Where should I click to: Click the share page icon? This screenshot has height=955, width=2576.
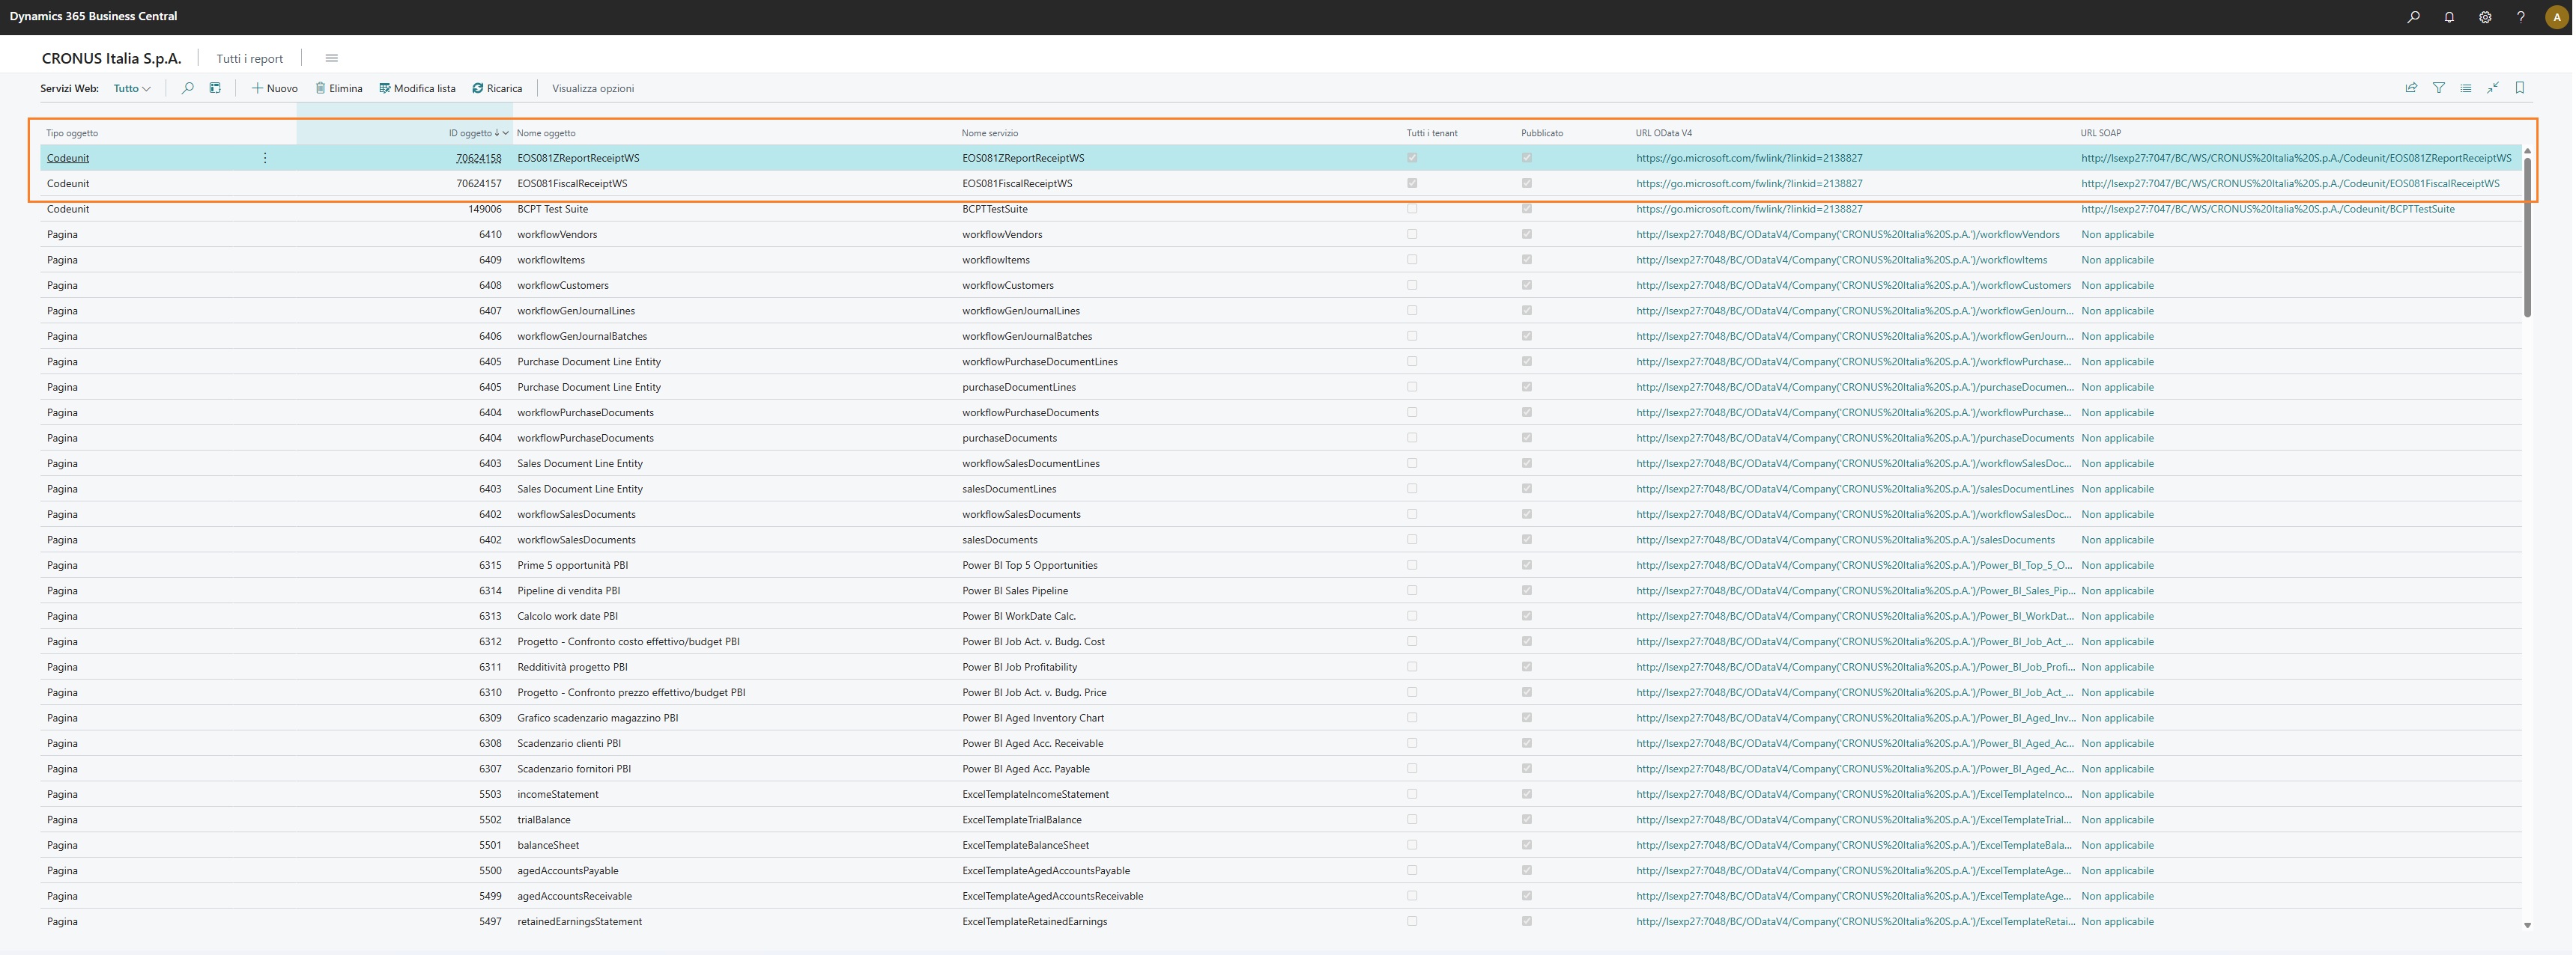(2411, 88)
